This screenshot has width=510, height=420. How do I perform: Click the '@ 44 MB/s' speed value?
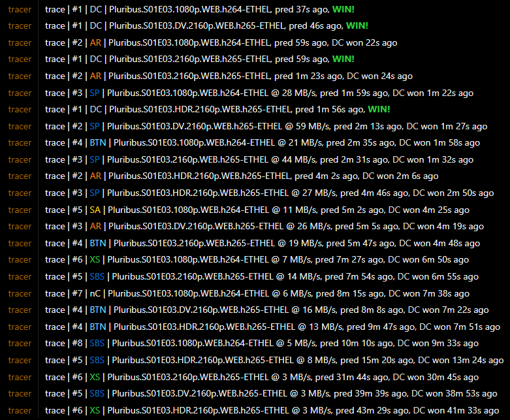(x=293, y=160)
